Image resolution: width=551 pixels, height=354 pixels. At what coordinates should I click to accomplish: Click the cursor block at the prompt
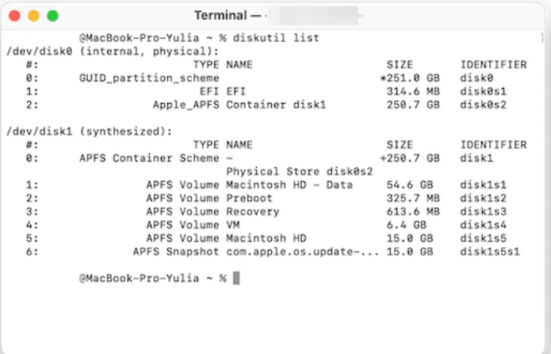pos(236,278)
